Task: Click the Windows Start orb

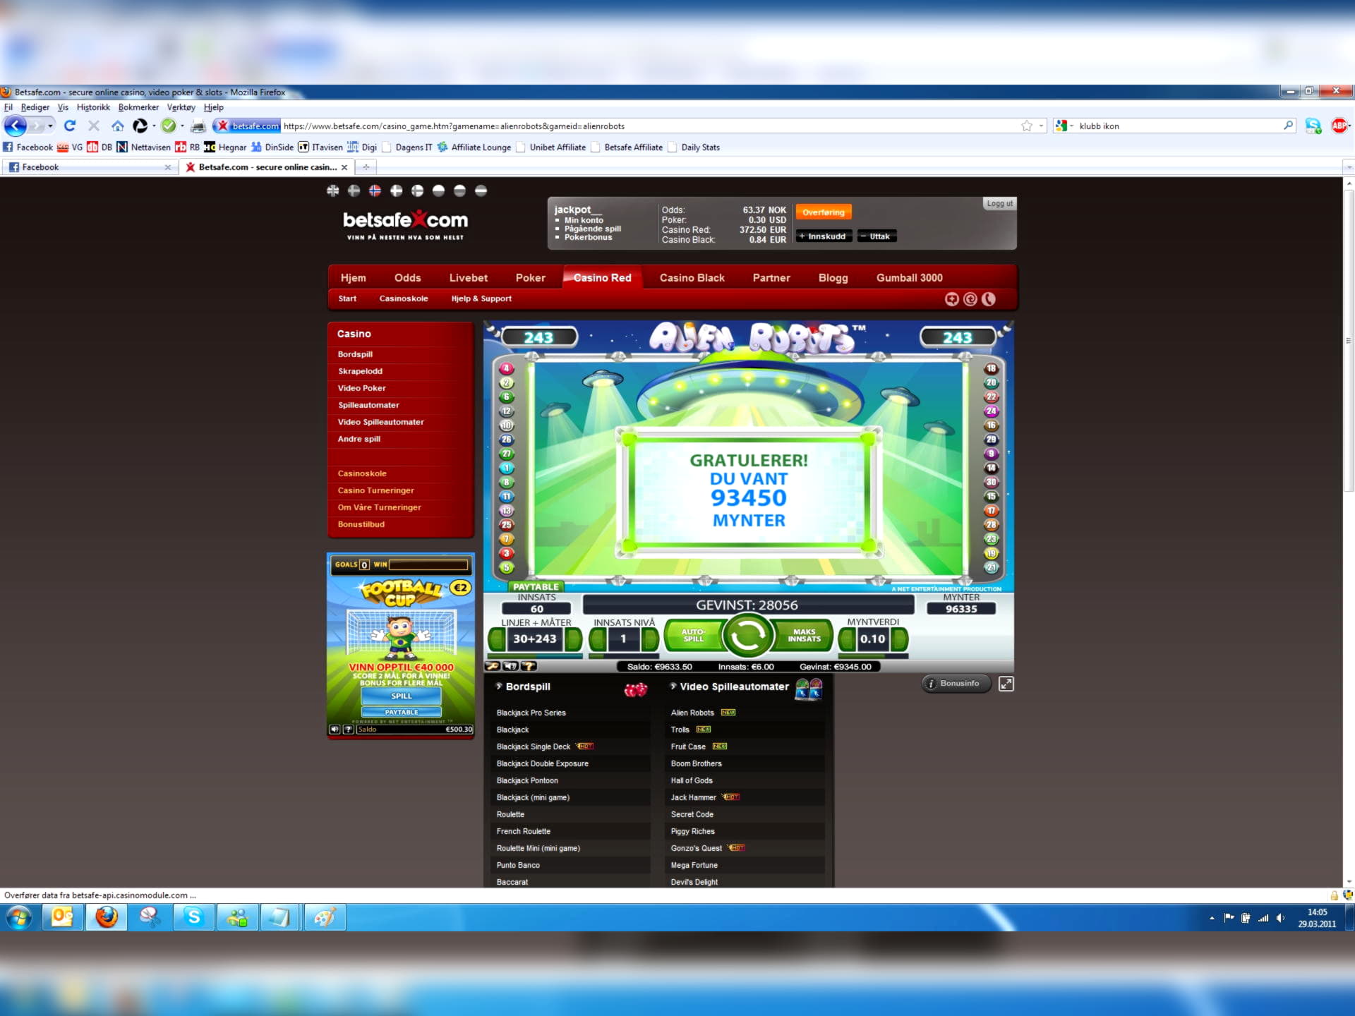Action: pos(19,917)
